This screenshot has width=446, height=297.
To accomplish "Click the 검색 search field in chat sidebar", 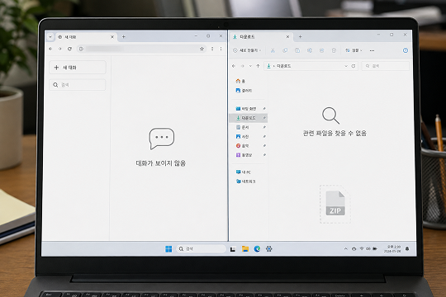I will pyautogui.click(x=78, y=85).
